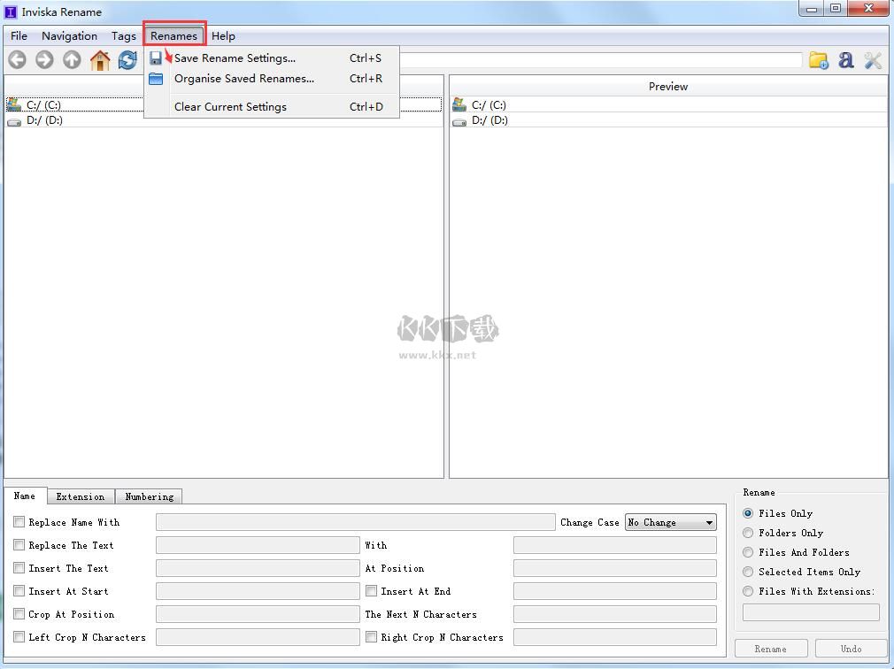The image size is (894, 669).
Task: Check Left Crop N Characters option
Action: coord(19,636)
